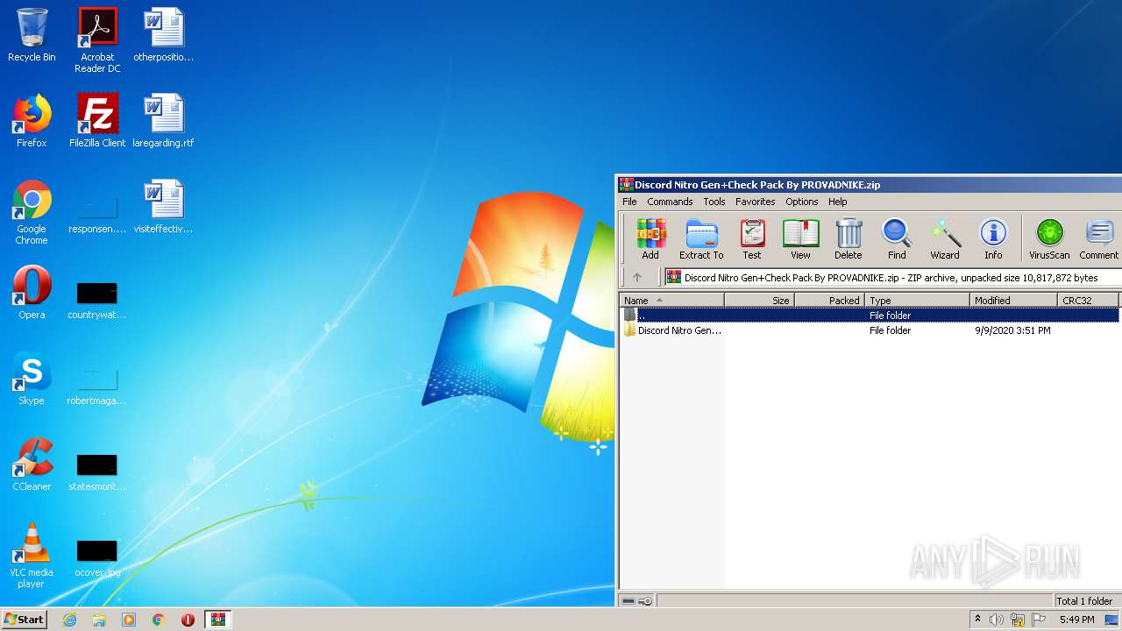Screen dimensions: 1122x631
Task: Select the Firefox desktop shortcut
Action: [32, 121]
